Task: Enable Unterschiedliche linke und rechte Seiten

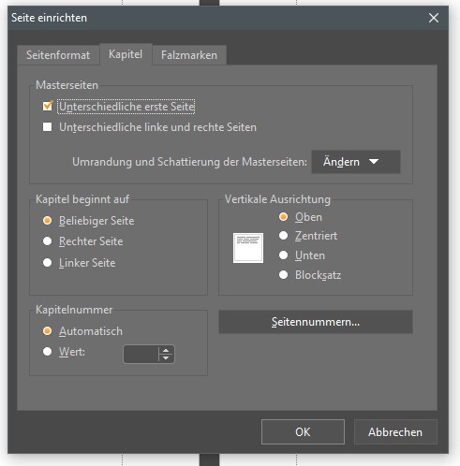Action: click(48, 127)
